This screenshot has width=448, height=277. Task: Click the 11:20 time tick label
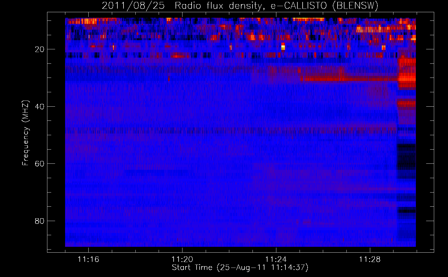pos(182,259)
